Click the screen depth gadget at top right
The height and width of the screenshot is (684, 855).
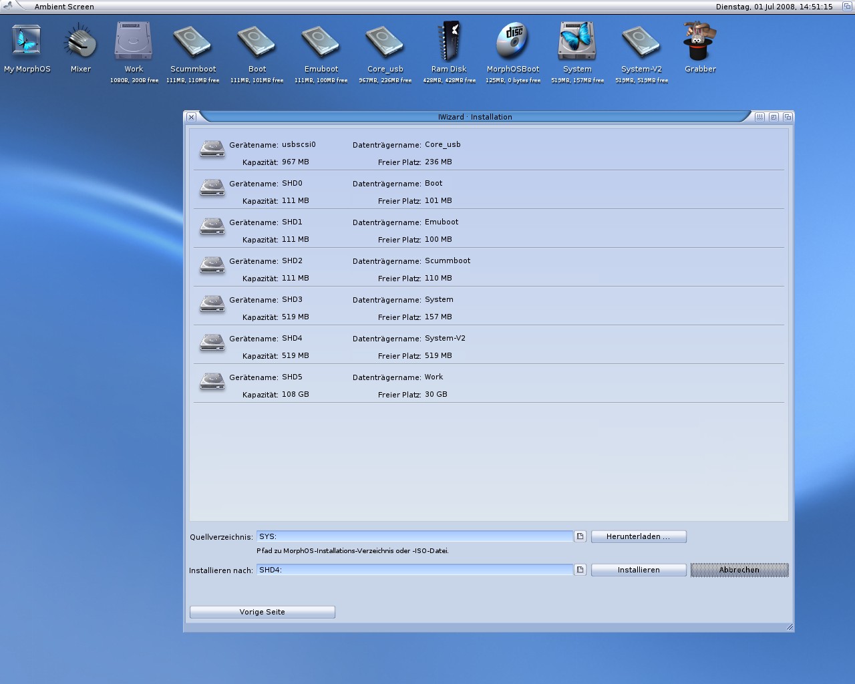click(x=847, y=6)
